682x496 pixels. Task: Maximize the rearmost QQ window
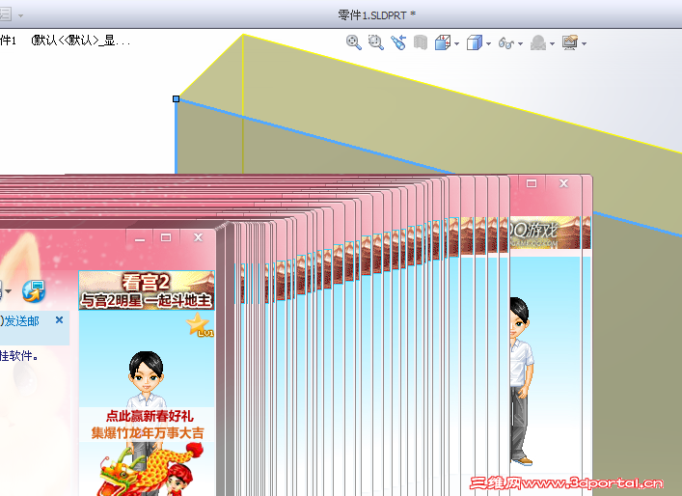[532, 183]
